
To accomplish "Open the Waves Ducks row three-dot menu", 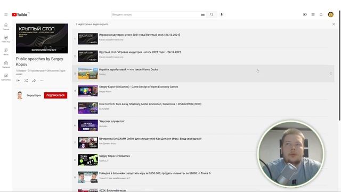I will click(331, 74).
